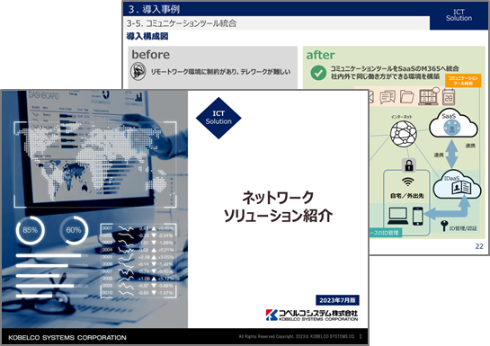Click the KOBELCO SYSTEMS CORPORATION footer text
Screen dimensions: 490x346
point(67,338)
